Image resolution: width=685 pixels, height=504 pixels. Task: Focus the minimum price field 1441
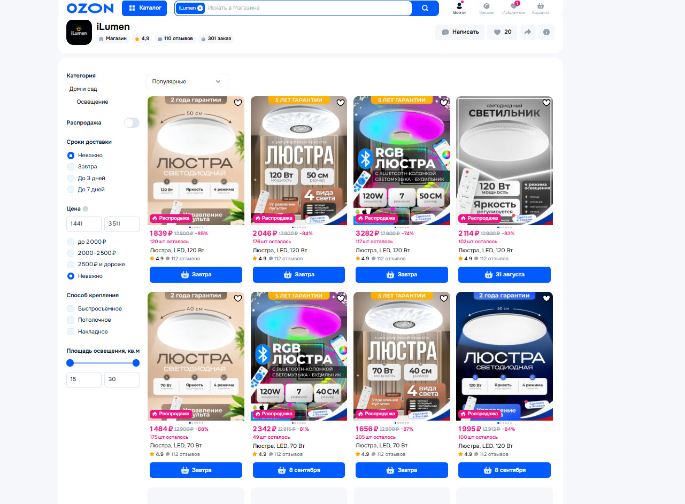pyautogui.click(x=84, y=224)
